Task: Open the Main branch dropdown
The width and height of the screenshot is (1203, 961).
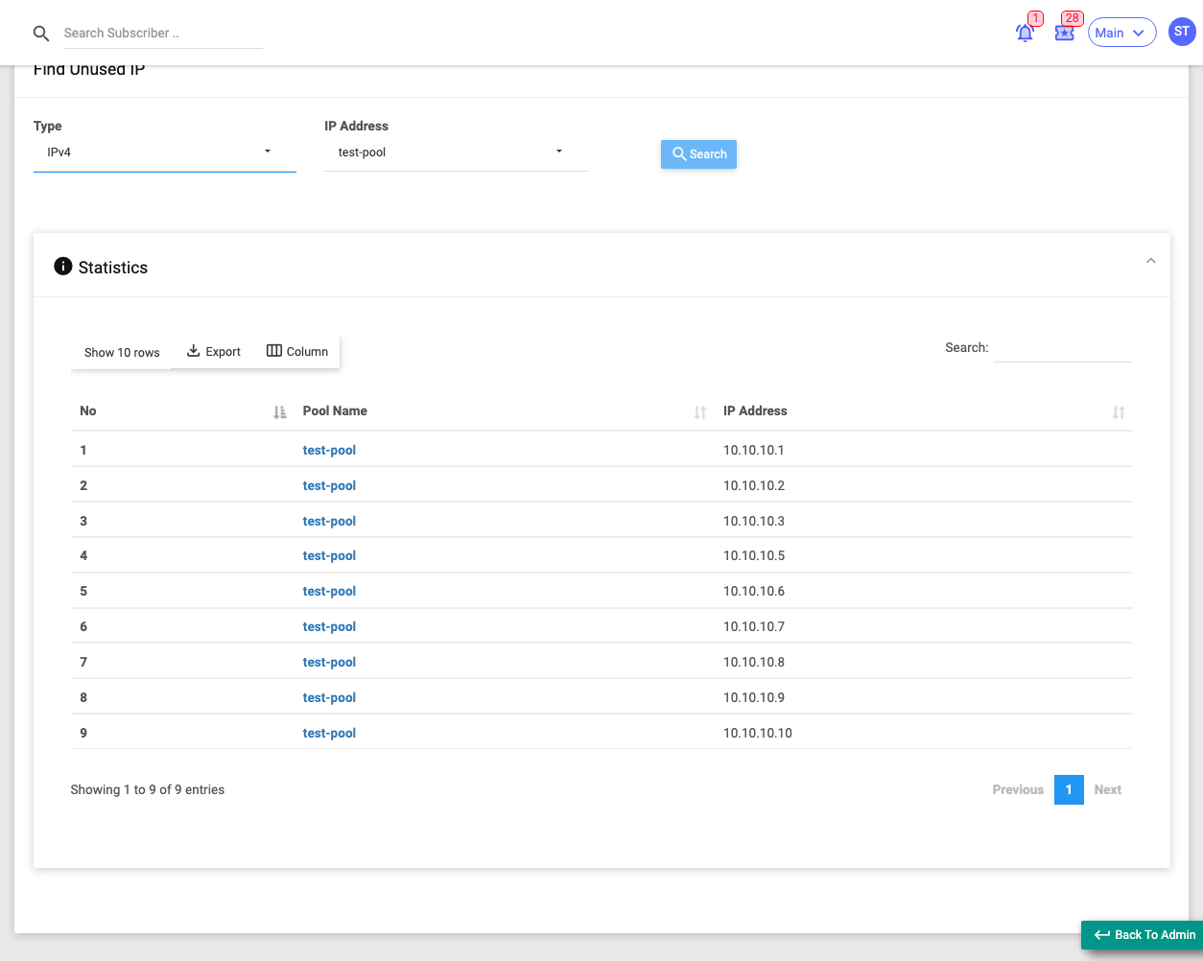Action: [x=1121, y=33]
